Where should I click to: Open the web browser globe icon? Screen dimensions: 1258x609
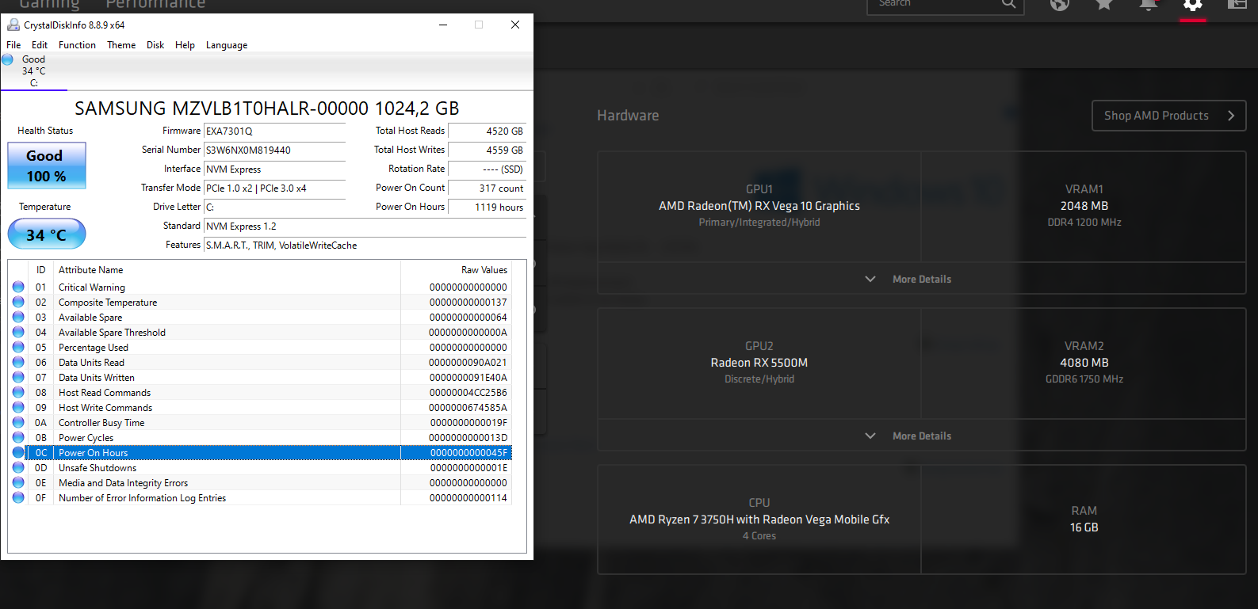coord(1060,5)
